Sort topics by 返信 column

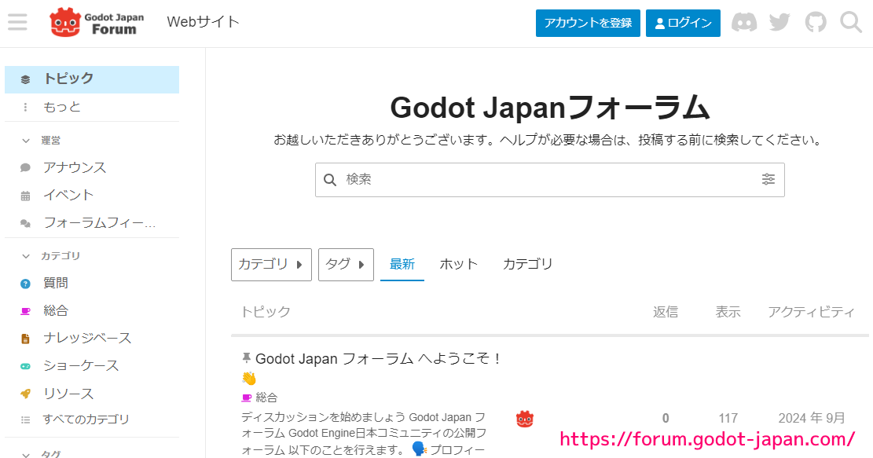666,312
